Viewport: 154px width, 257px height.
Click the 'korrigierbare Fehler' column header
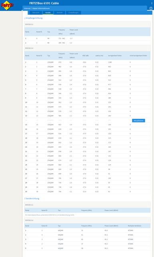pos(115,55)
